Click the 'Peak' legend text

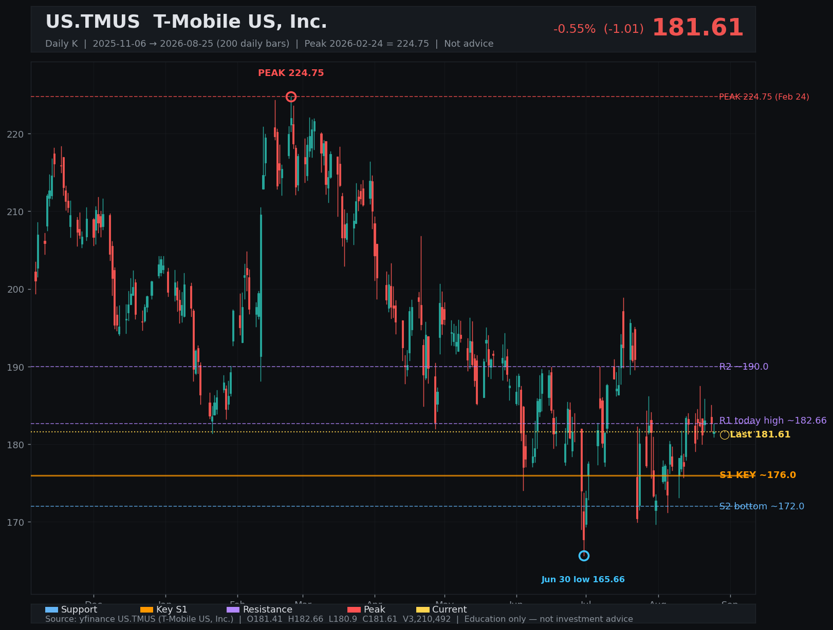[375, 609]
